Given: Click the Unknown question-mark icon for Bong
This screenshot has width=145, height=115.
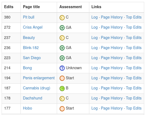Looking at the screenshot, I should (x=62, y=68).
